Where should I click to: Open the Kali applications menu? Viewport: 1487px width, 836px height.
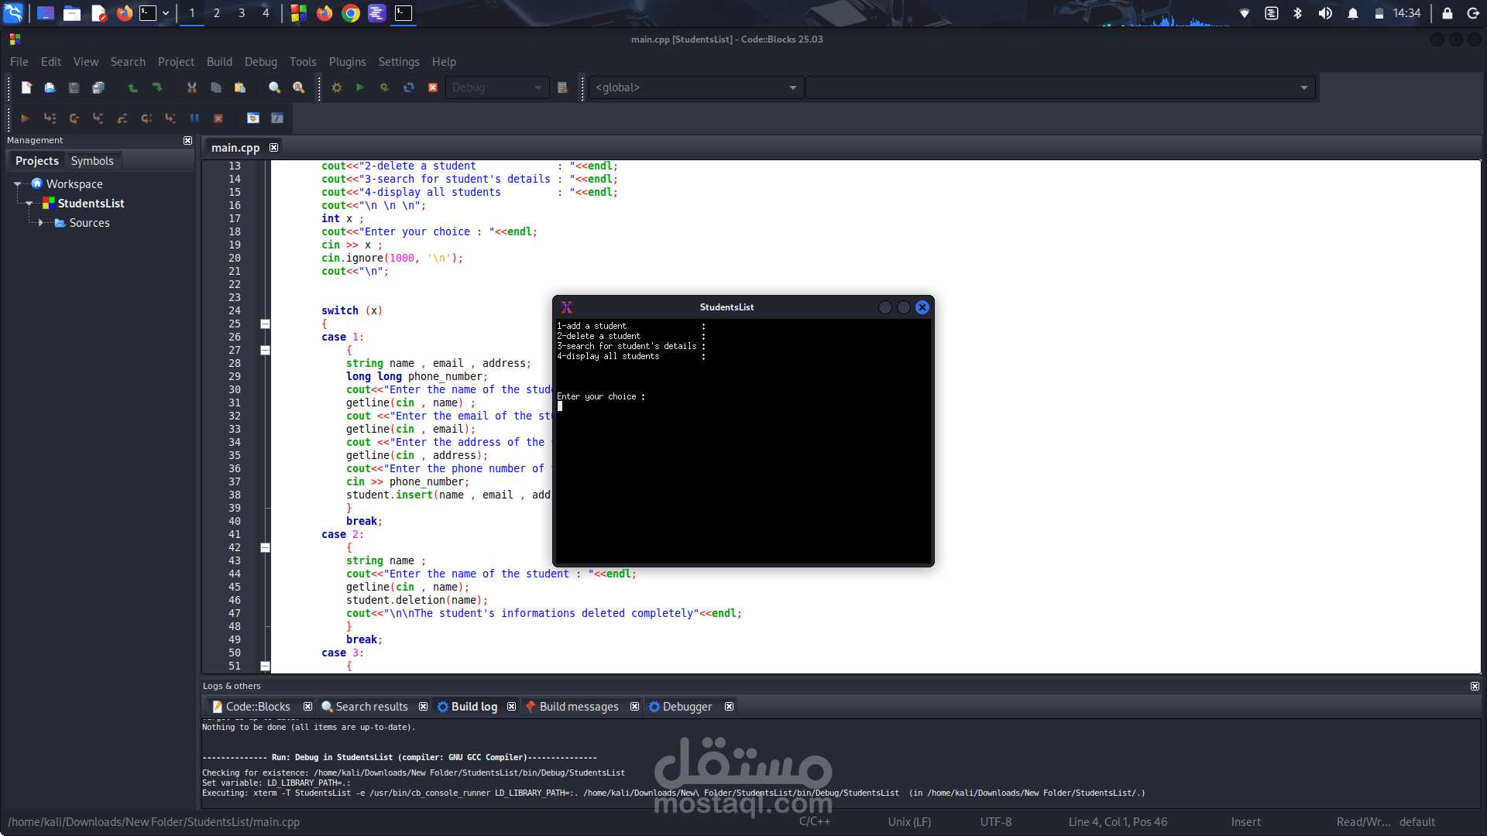tap(14, 13)
